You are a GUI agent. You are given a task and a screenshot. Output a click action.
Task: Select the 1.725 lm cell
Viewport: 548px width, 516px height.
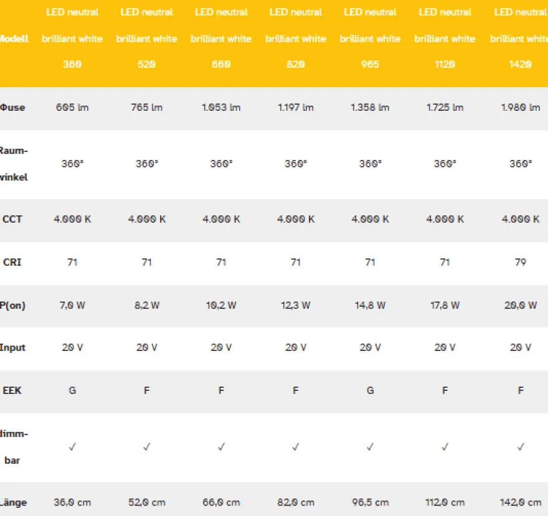pos(445,108)
